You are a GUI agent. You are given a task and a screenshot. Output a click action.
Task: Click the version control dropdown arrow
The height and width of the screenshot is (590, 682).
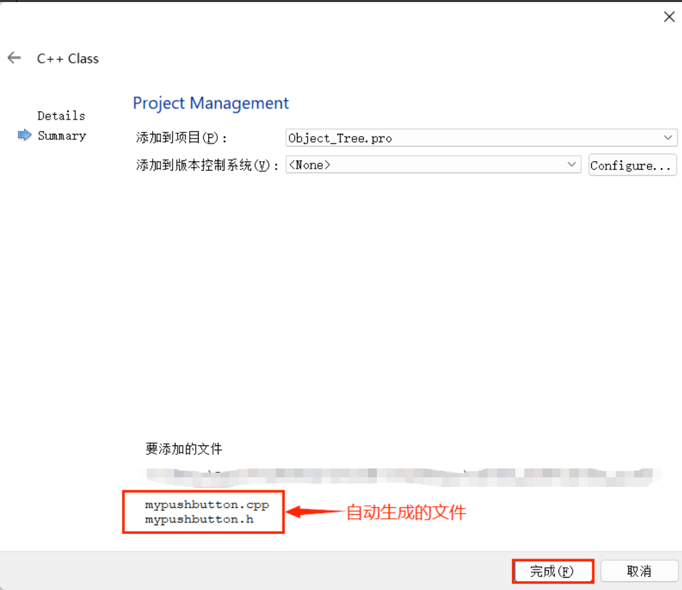point(571,165)
